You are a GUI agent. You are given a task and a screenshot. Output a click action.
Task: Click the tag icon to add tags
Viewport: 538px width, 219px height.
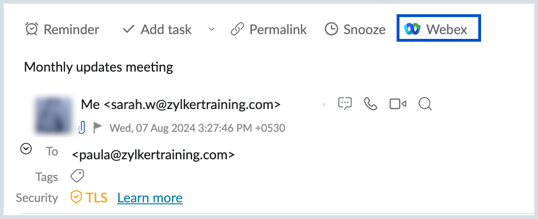(77, 176)
